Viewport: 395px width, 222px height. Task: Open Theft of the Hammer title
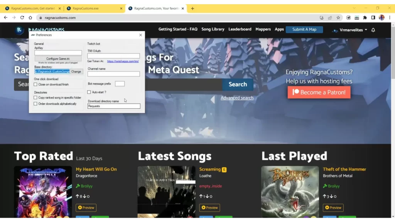click(344, 169)
